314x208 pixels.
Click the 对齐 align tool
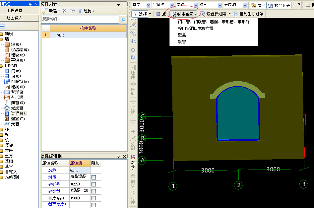[x=133, y=163]
